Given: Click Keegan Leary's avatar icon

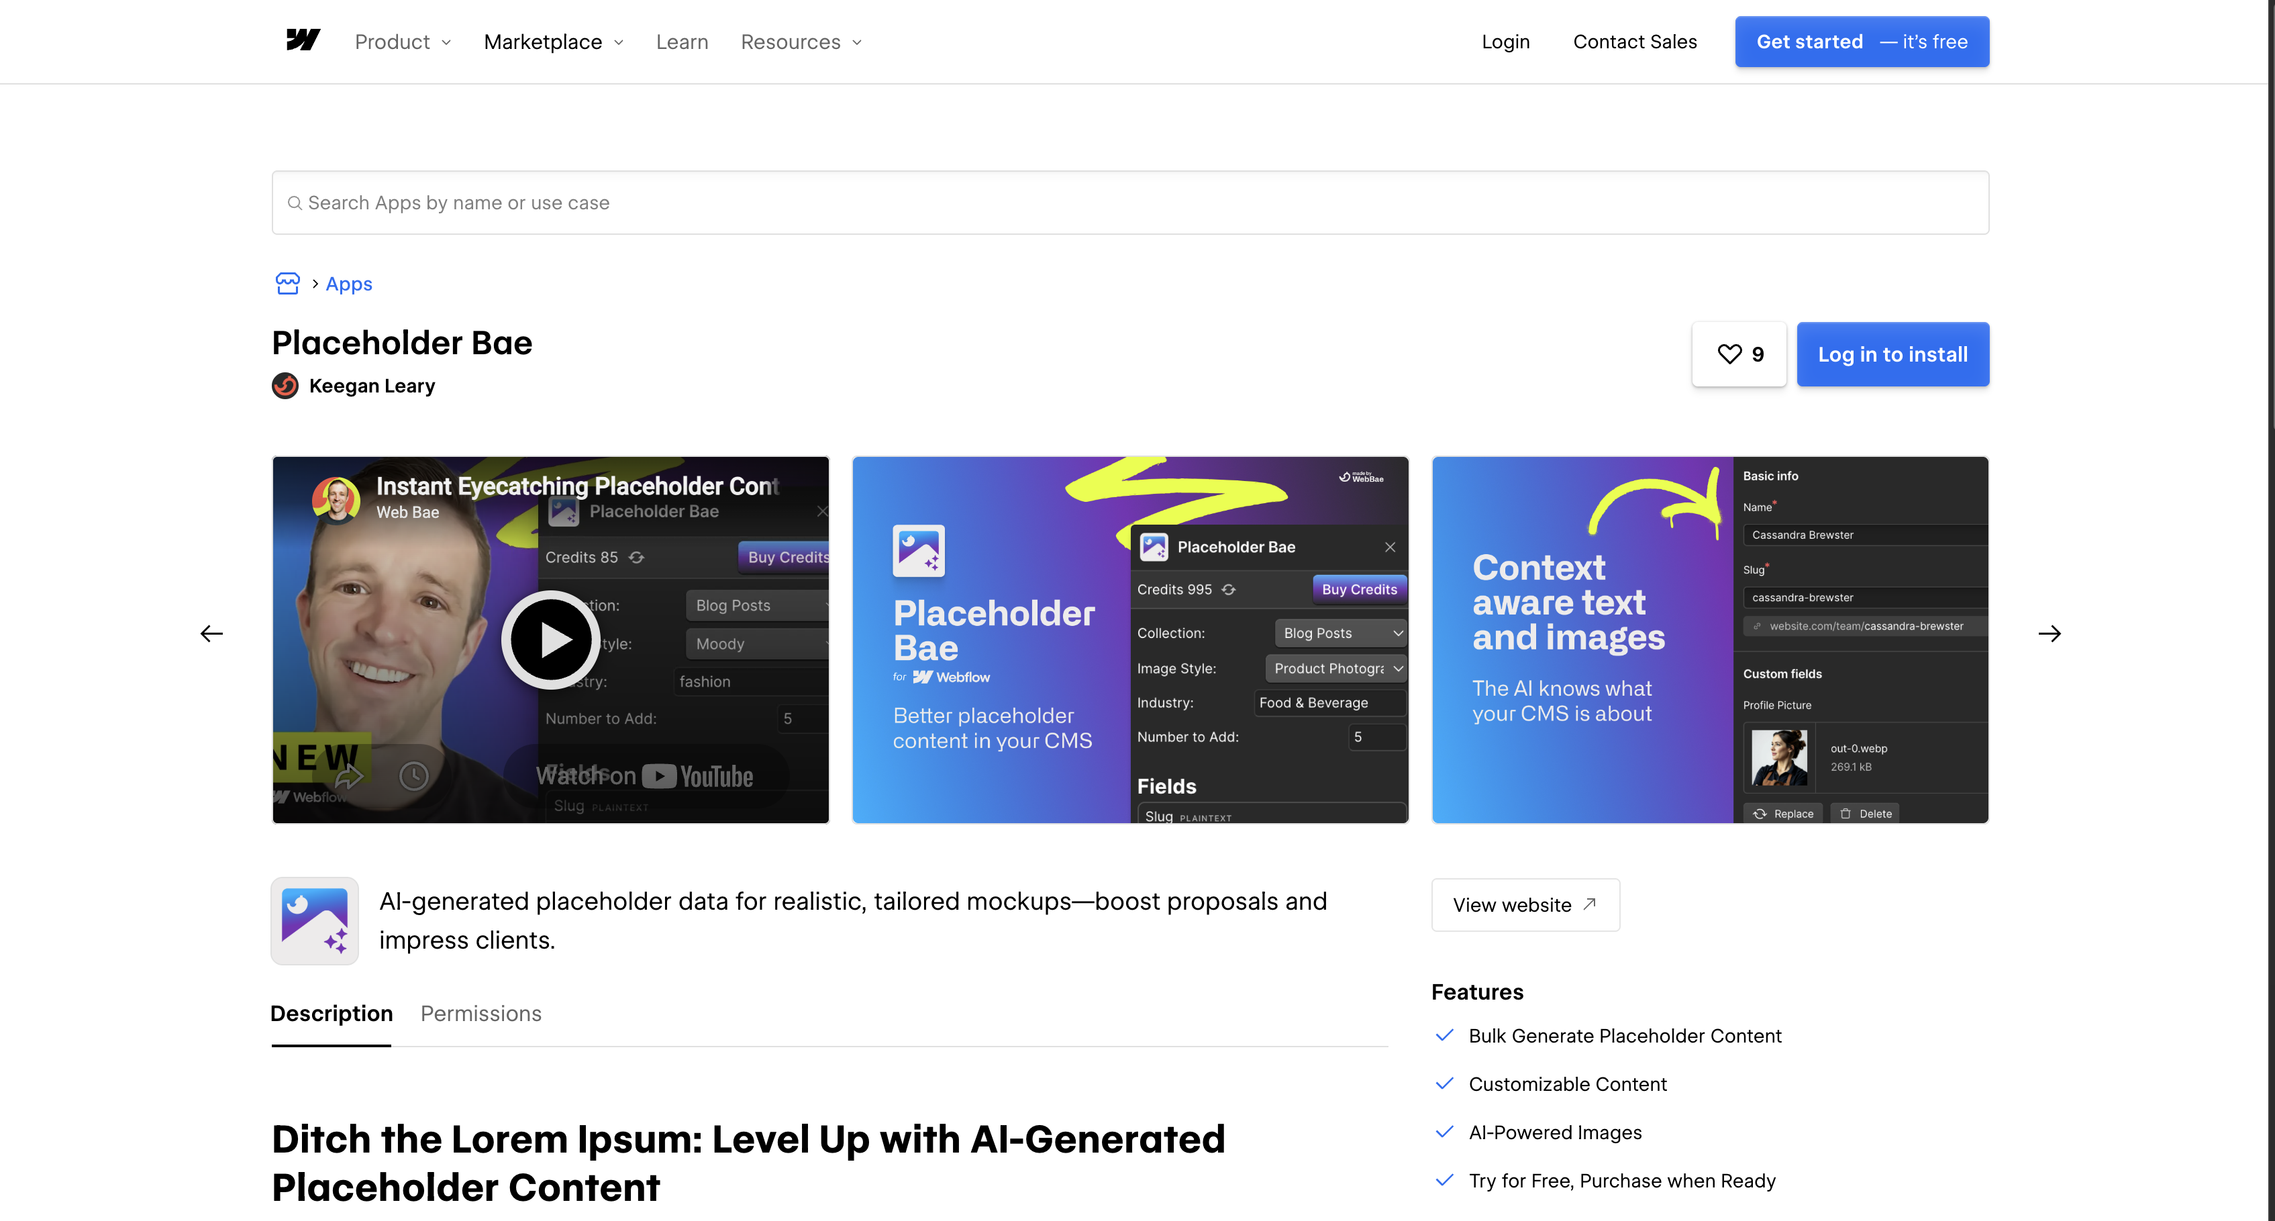Looking at the screenshot, I should pyautogui.click(x=285, y=386).
